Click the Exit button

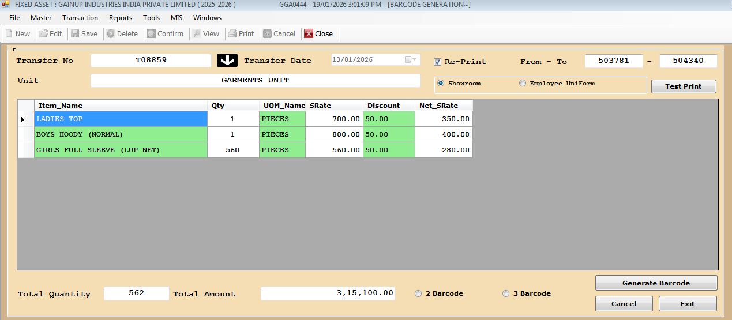(687, 304)
